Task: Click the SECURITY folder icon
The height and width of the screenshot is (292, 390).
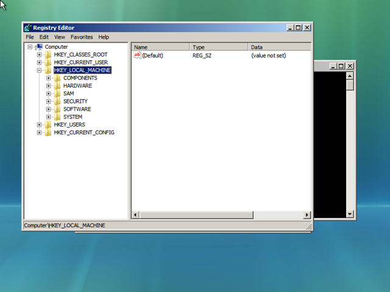Action: pos(57,102)
